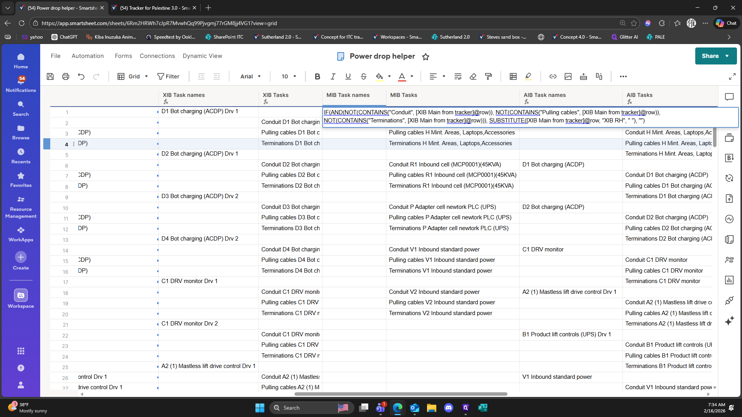Click the Print icon

[x=66, y=76]
